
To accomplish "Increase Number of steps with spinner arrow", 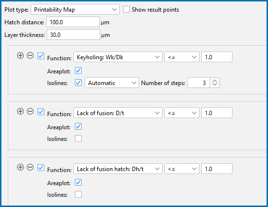I will point(214,81).
